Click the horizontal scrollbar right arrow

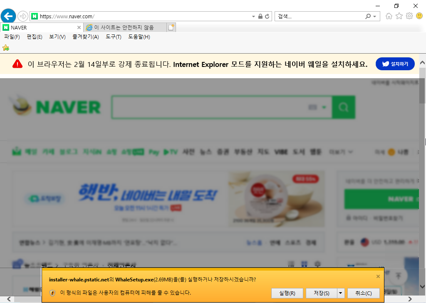click(410, 299)
